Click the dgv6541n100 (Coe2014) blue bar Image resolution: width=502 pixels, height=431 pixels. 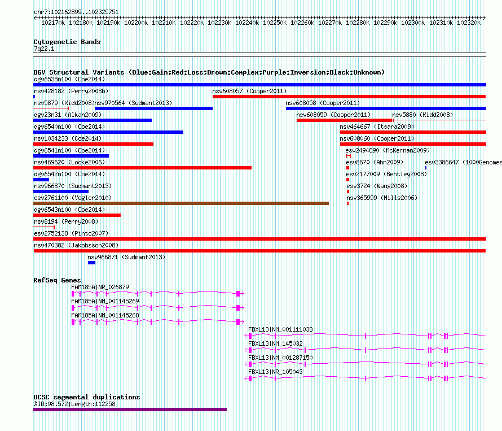[71, 156]
